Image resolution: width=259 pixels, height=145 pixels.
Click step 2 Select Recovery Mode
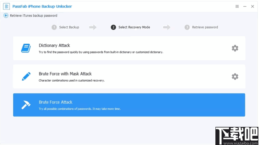click(130, 27)
